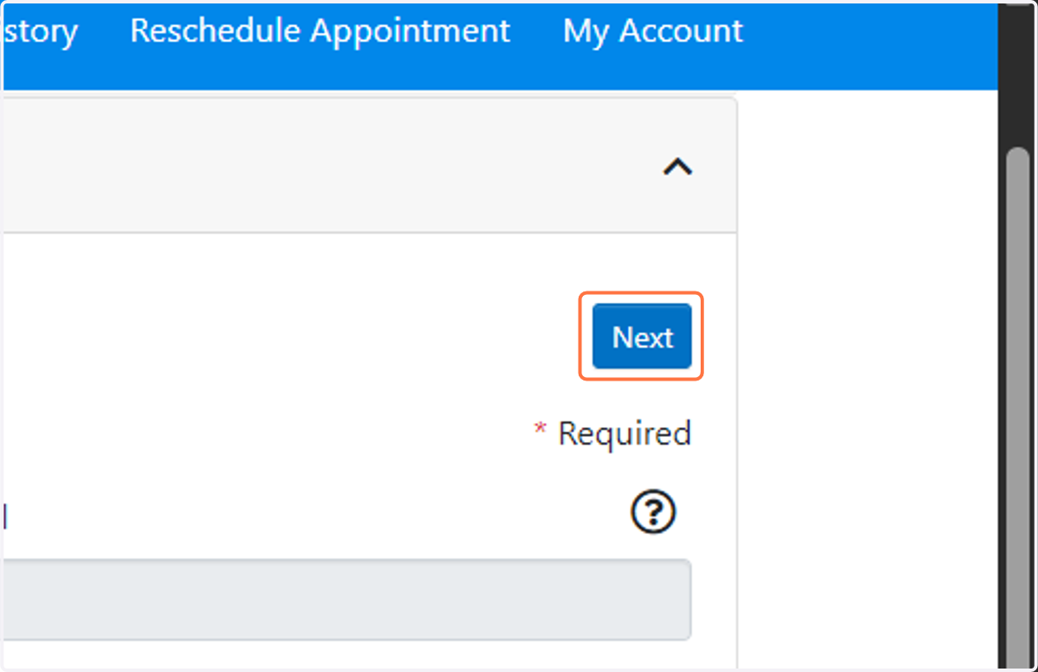Collapse the section with the up chevron
The image size is (1038, 672).
[x=677, y=166]
